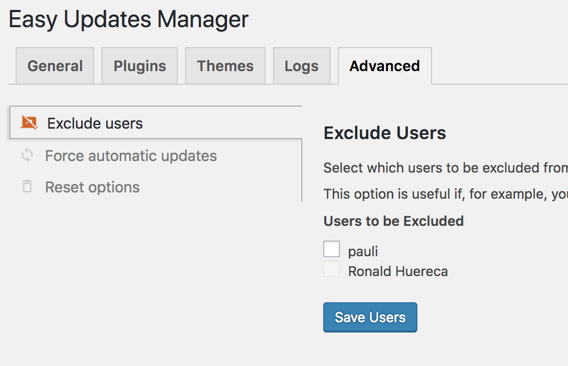Image resolution: width=568 pixels, height=366 pixels.
Task: Click the Easy Updates Manager page title
Action: (x=129, y=19)
